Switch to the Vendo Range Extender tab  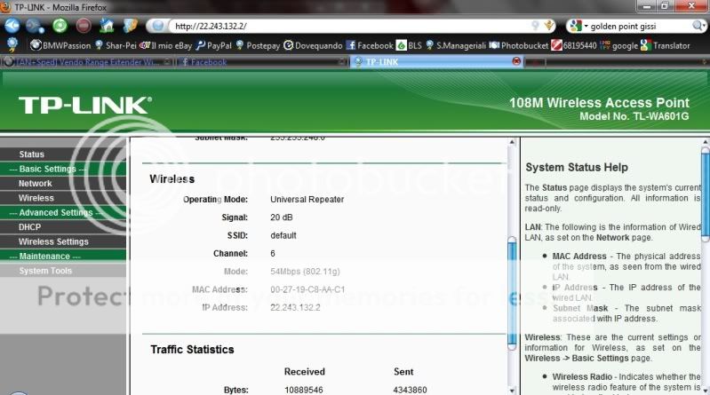(84, 62)
